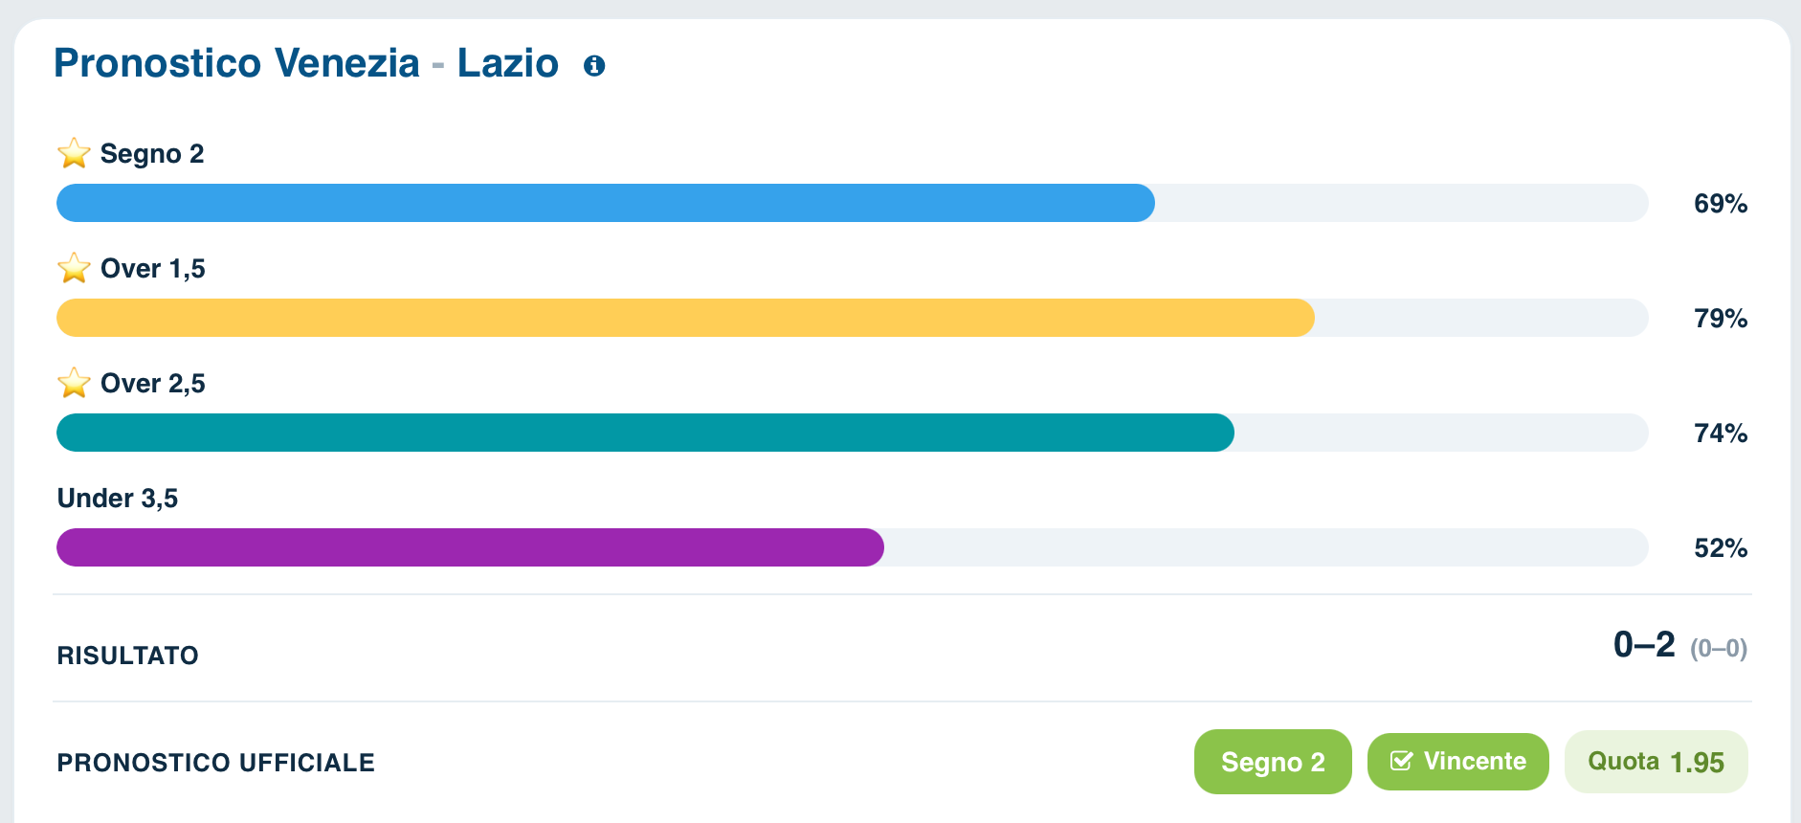Click the RISULTATO row label
The image size is (1801, 823).
click(128, 656)
